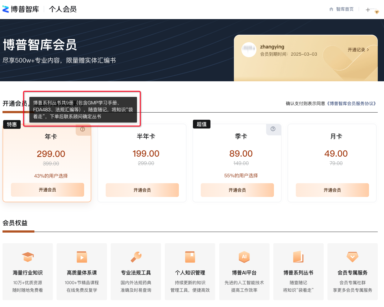
Task: Click the video play icon for 高质量体系课
Action: pyautogui.click(x=82, y=257)
